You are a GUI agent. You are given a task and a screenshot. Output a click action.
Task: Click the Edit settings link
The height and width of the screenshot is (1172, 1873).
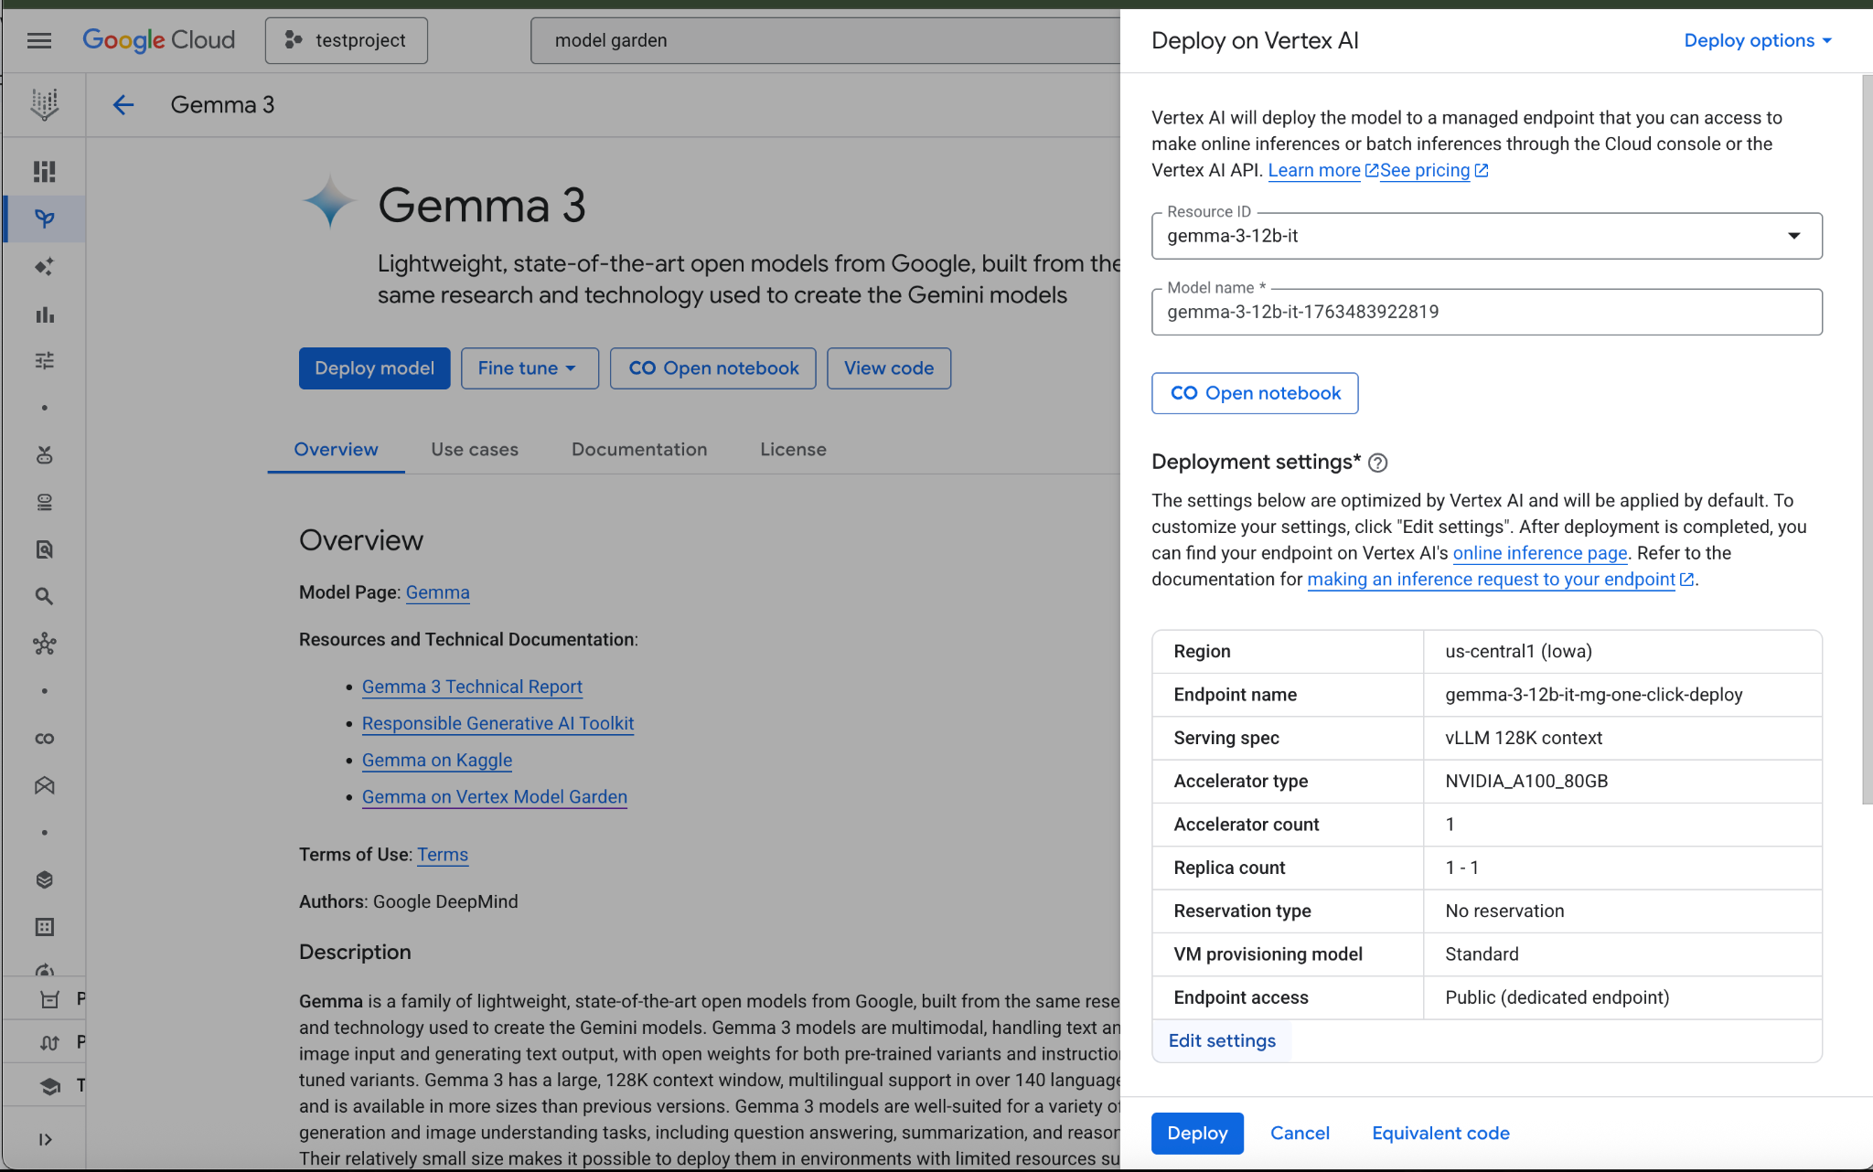tap(1222, 1040)
